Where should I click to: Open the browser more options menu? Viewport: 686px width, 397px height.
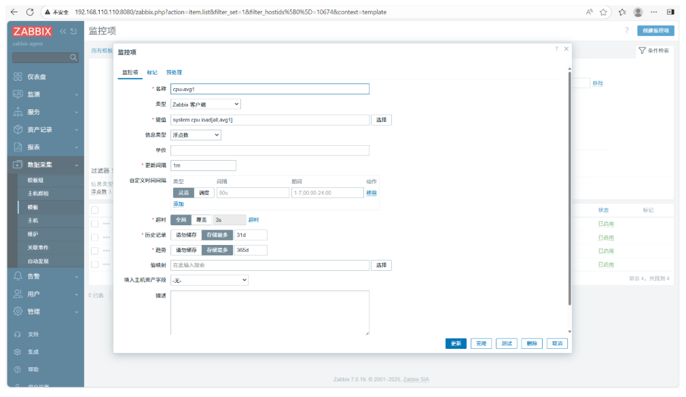(x=653, y=12)
